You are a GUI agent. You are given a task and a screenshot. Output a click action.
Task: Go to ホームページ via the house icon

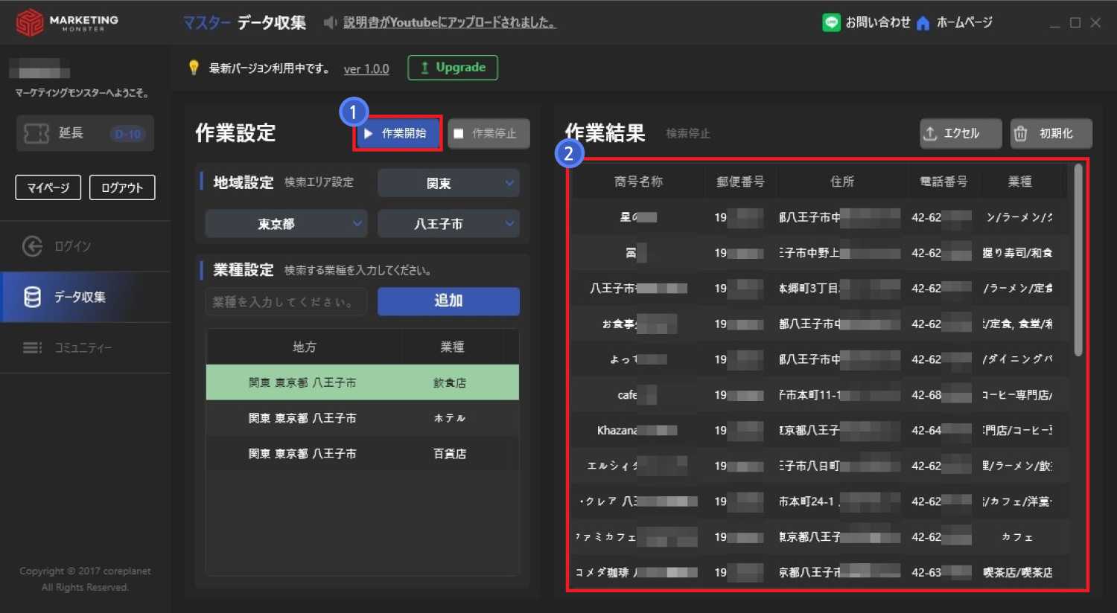click(954, 23)
